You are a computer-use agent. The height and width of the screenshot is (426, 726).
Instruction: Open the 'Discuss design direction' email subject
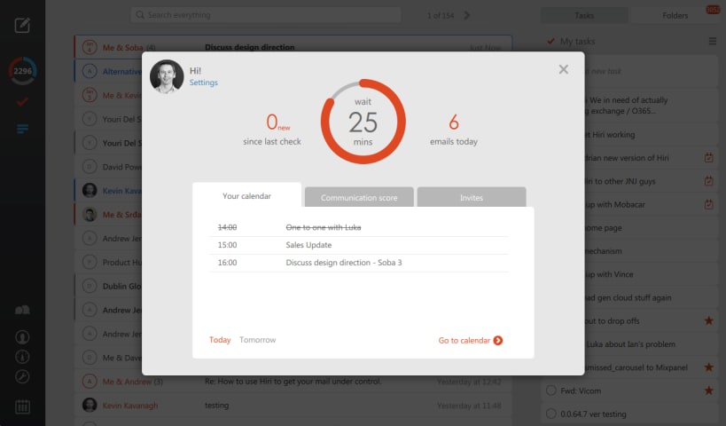[x=250, y=47]
